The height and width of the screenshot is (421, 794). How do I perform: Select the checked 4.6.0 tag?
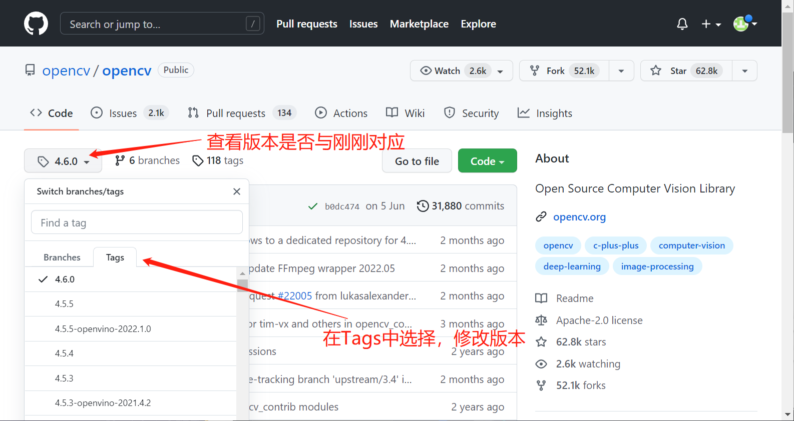(x=131, y=279)
